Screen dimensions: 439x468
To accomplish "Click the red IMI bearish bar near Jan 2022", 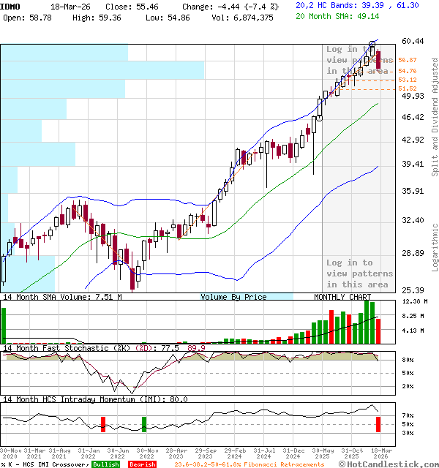I will [103, 424].
